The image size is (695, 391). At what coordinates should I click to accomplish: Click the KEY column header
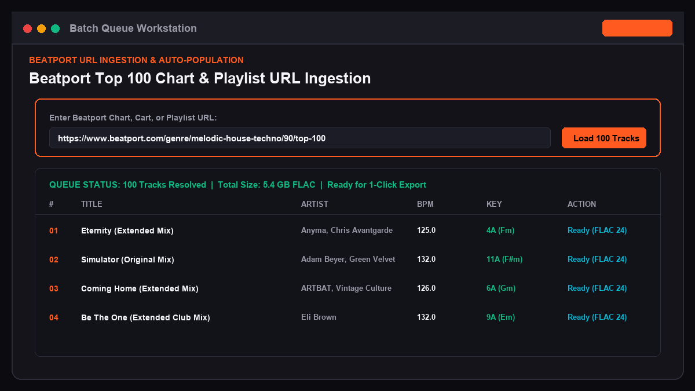[x=494, y=204]
